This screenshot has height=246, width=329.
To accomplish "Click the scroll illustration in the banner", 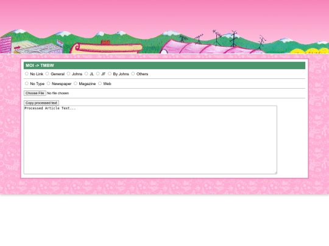I will pos(107,48).
